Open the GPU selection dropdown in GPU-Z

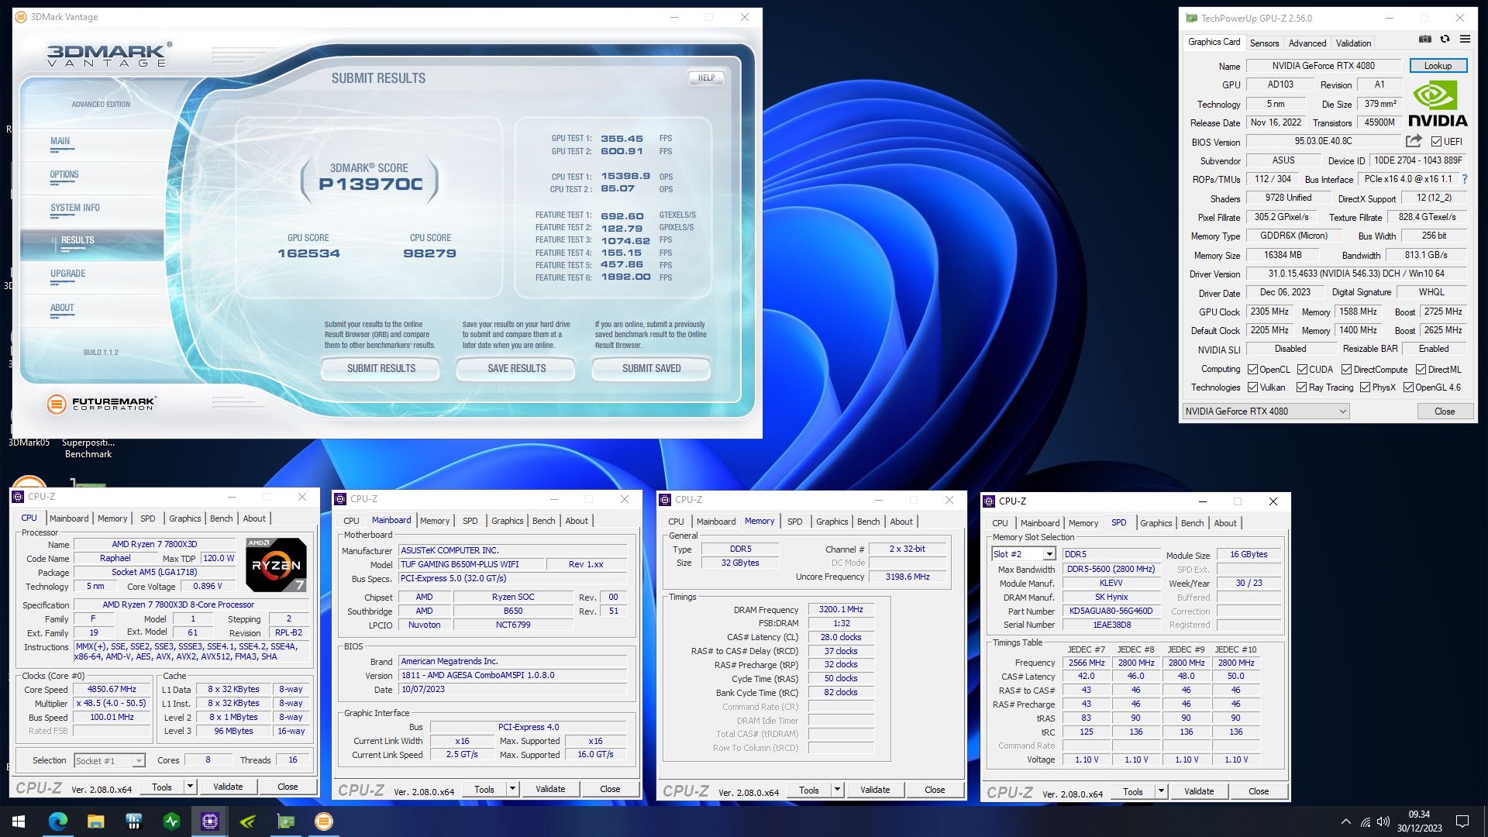click(1266, 412)
